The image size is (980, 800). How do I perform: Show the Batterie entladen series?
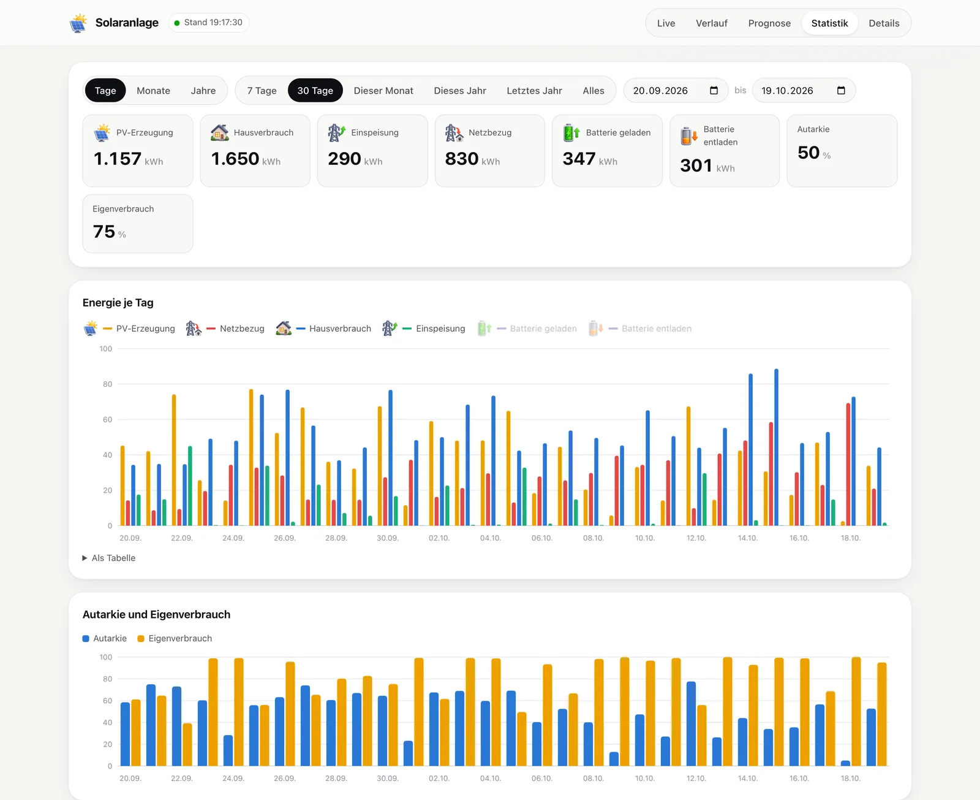point(640,329)
